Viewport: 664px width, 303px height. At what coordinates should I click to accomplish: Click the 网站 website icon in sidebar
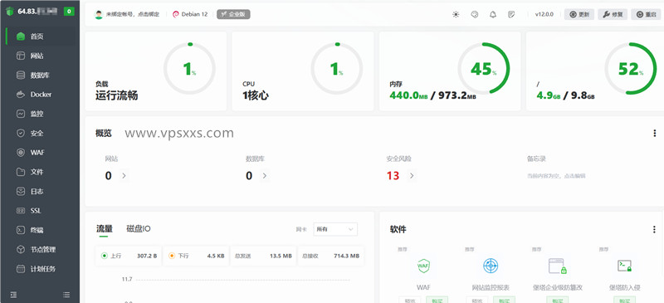click(x=21, y=56)
